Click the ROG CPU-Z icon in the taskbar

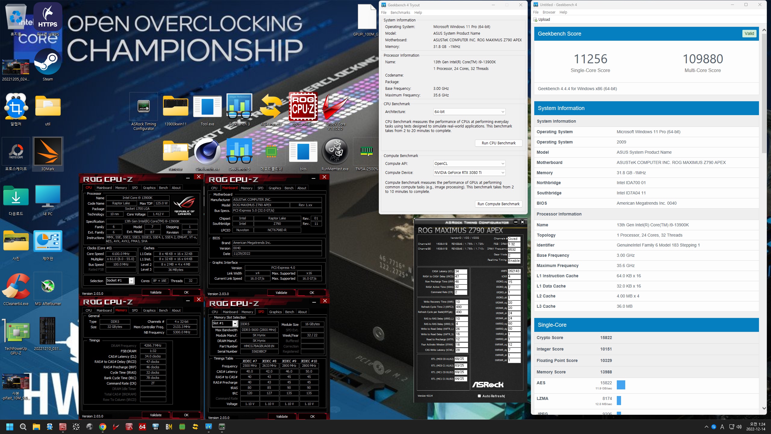coord(63,426)
